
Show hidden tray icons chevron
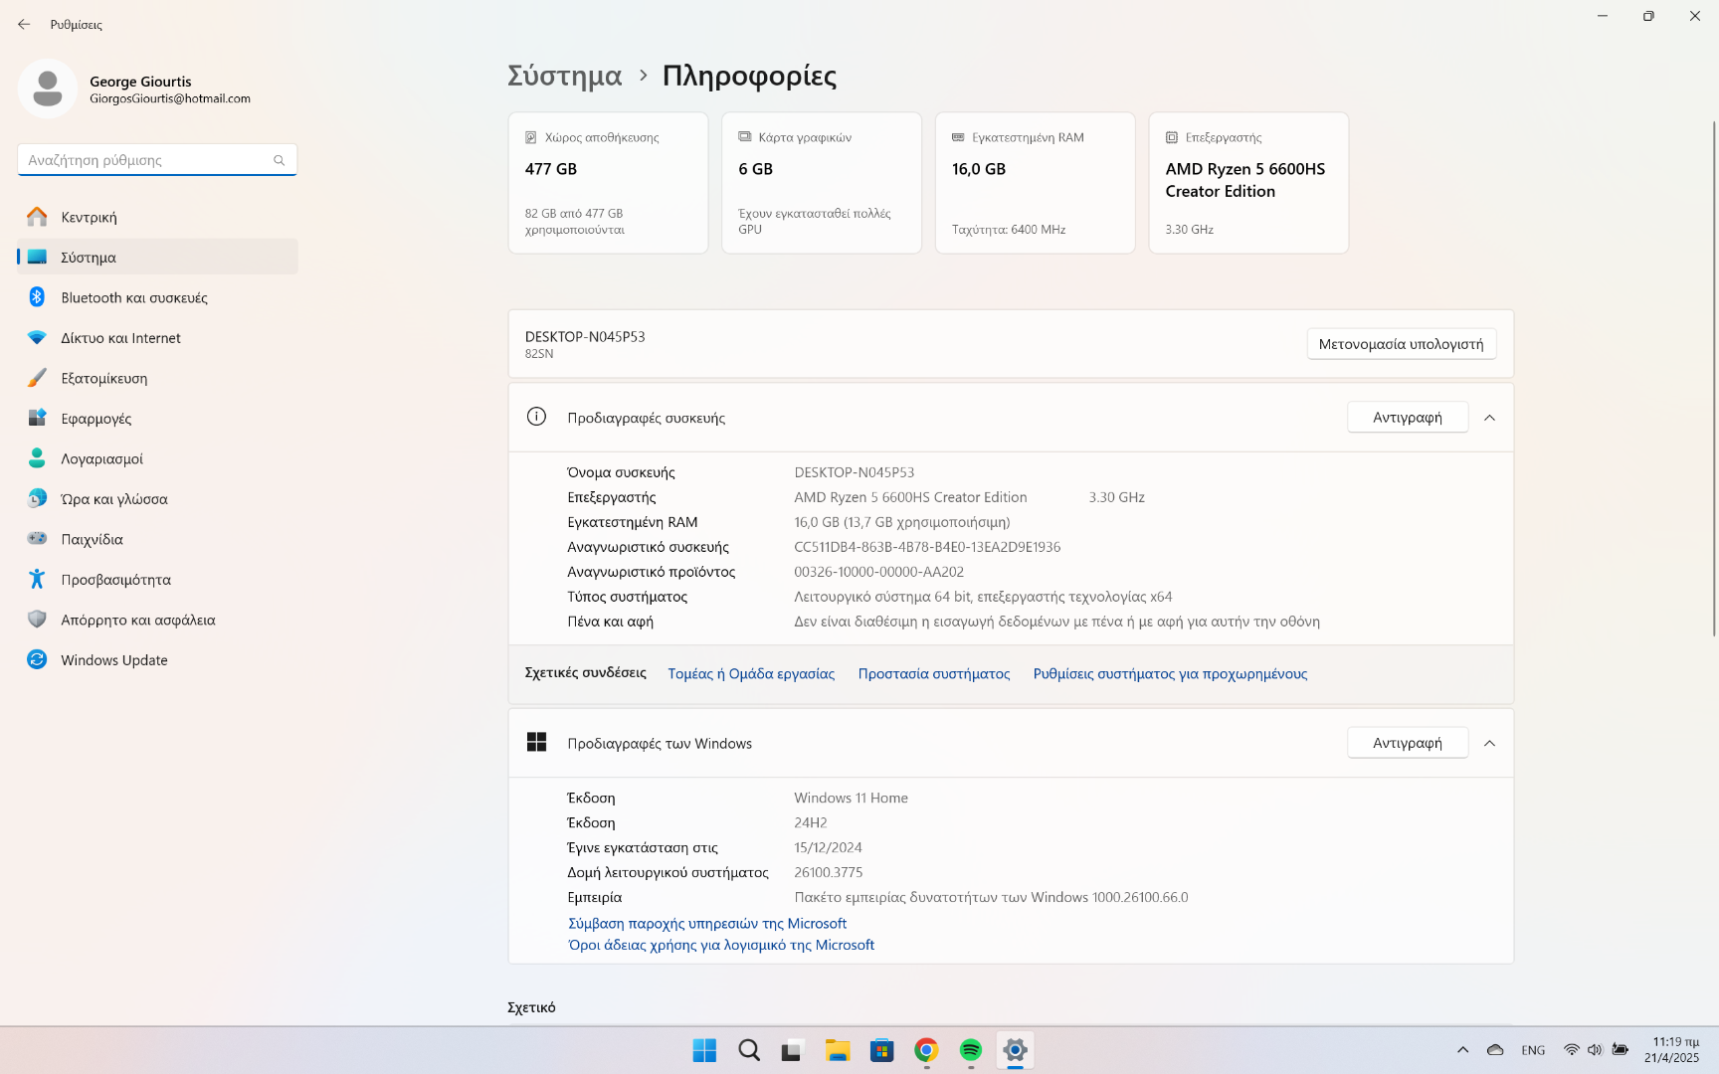coord(1462,1050)
